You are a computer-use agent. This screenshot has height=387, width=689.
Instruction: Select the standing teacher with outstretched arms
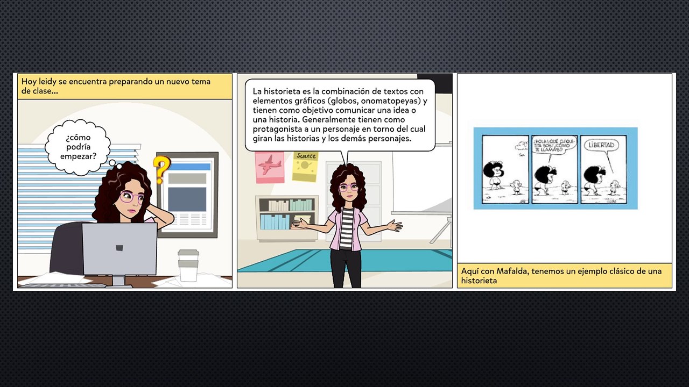(x=347, y=226)
